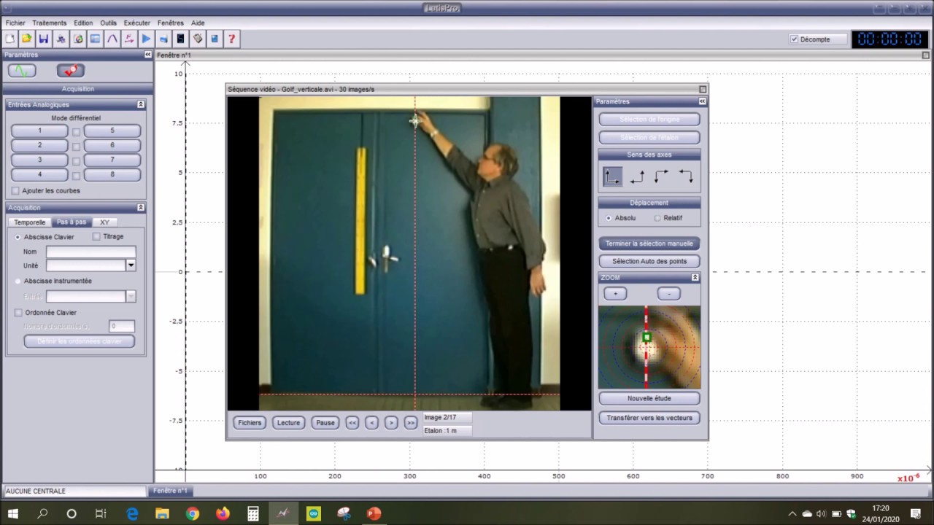Collapse the Acquisition section
Image resolution: width=934 pixels, height=525 pixels.
click(141, 208)
